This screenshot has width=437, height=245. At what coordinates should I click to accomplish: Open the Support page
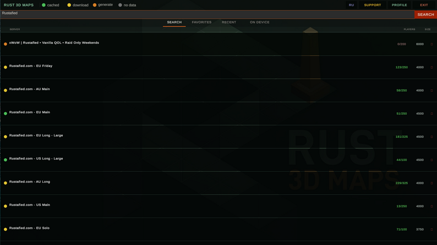point(373,5)
